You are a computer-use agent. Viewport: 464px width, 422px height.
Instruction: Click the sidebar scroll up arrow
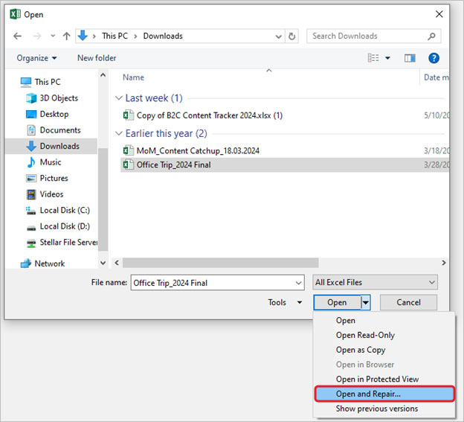[x=103, y=75]
